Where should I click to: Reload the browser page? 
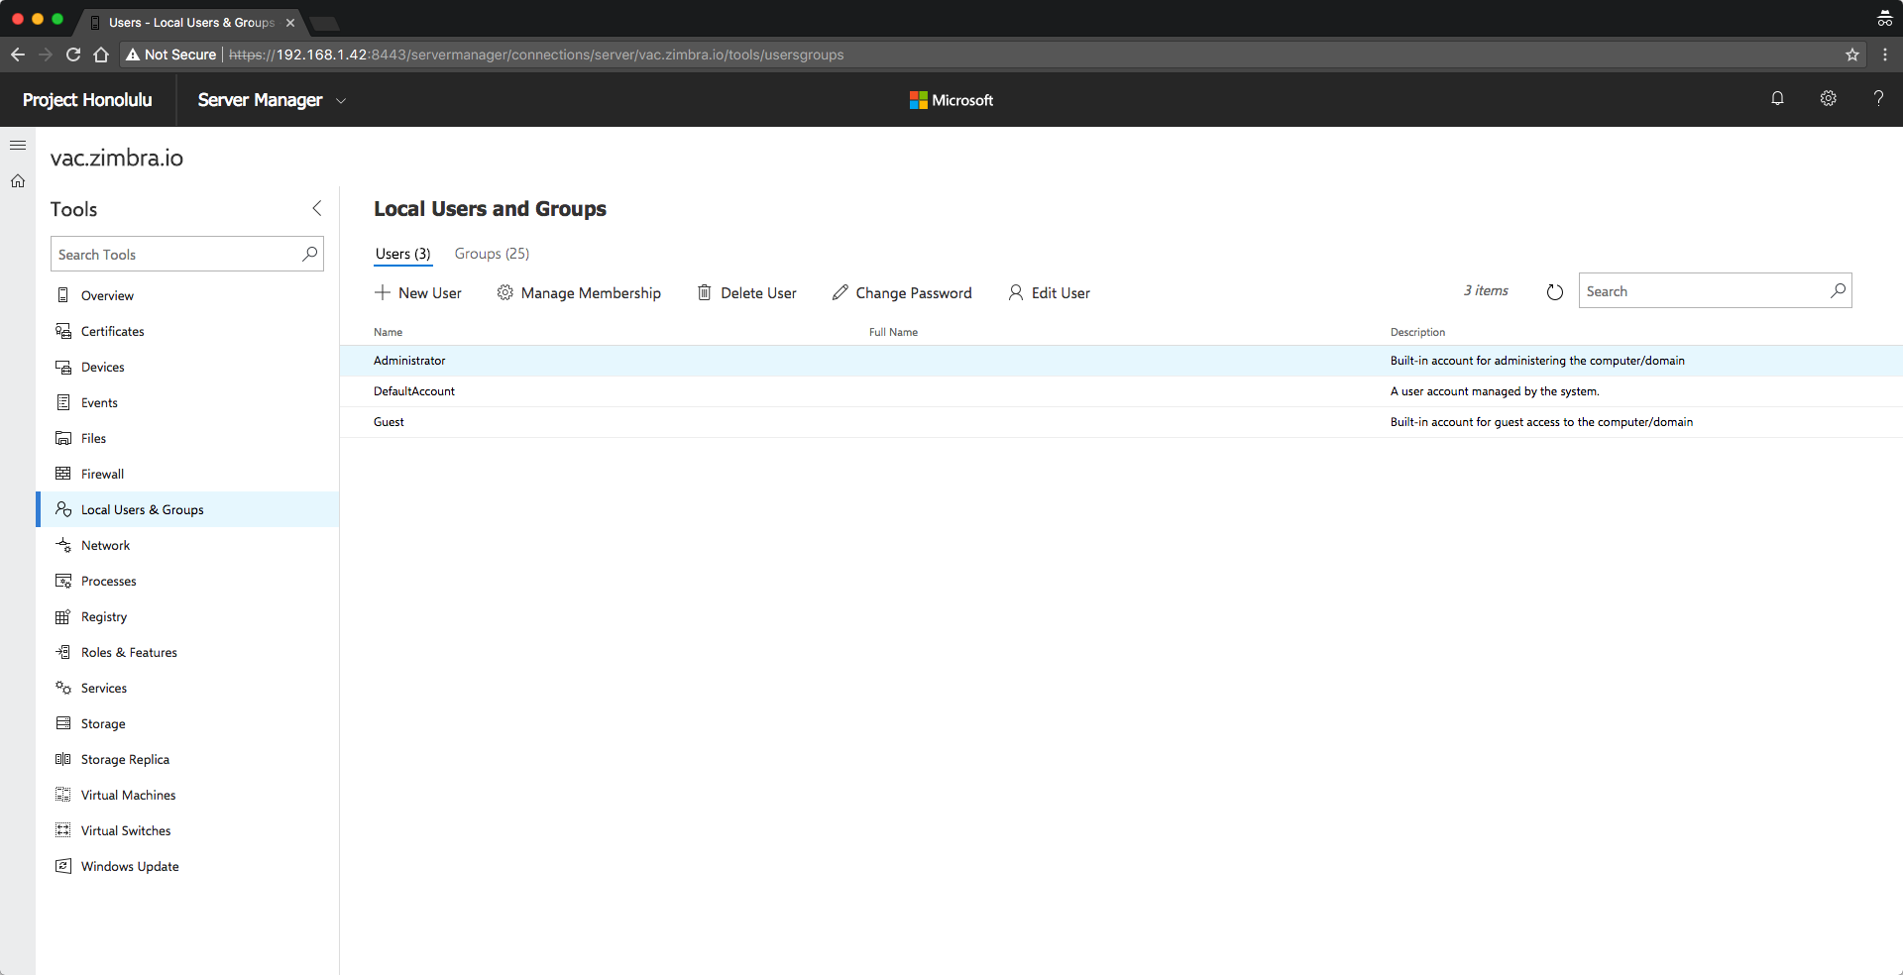(x=73, y=54)
